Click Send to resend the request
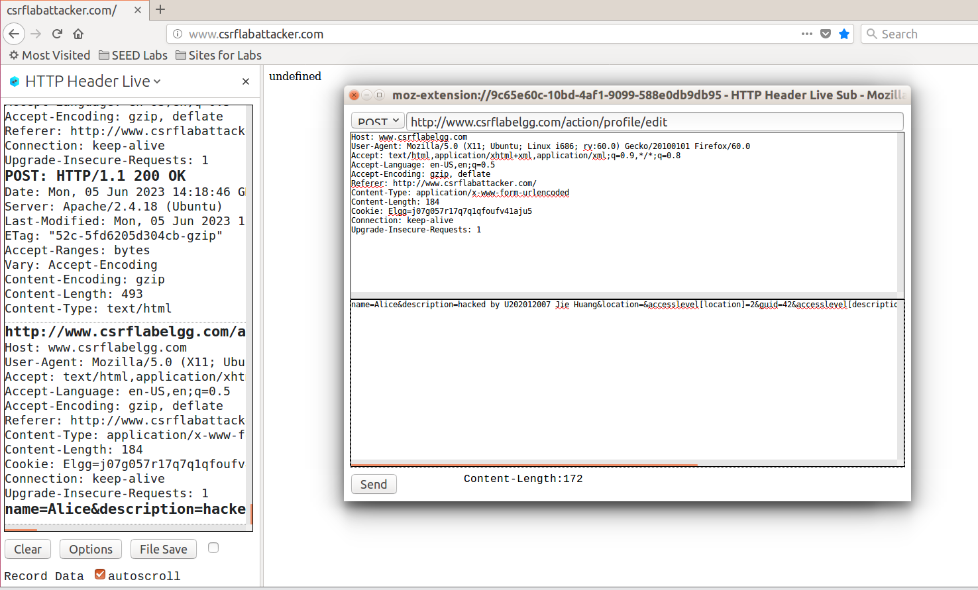Screen dimensions: 978x590 [374, 484]
